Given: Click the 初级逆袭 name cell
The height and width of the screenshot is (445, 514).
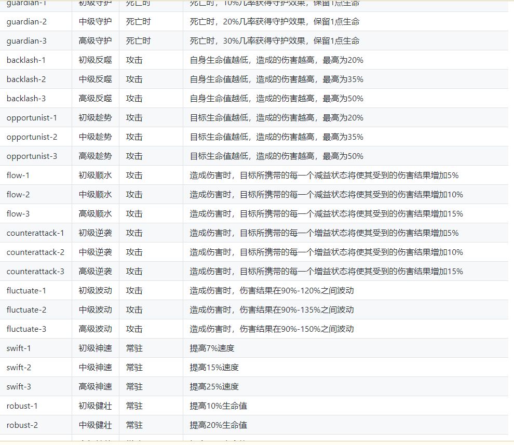Looking at the screenshot, I should 96,233.
